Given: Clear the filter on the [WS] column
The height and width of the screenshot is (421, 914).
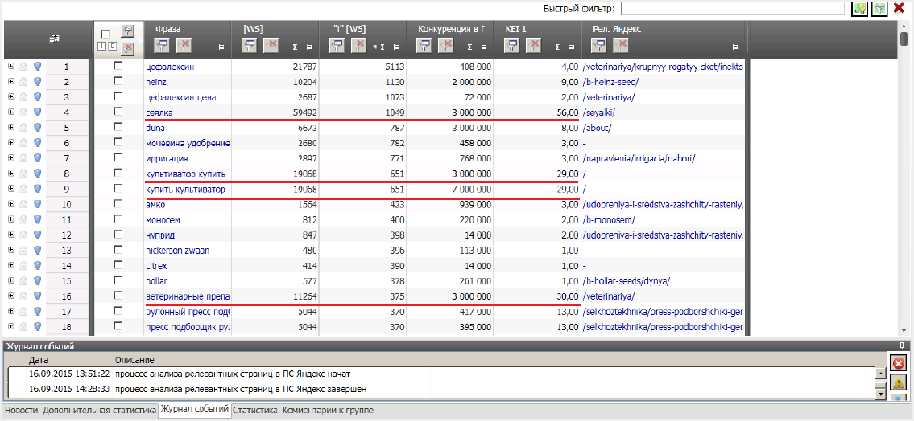Looking at the screenshot, I should pyautogui.click(x=271, y=46).
